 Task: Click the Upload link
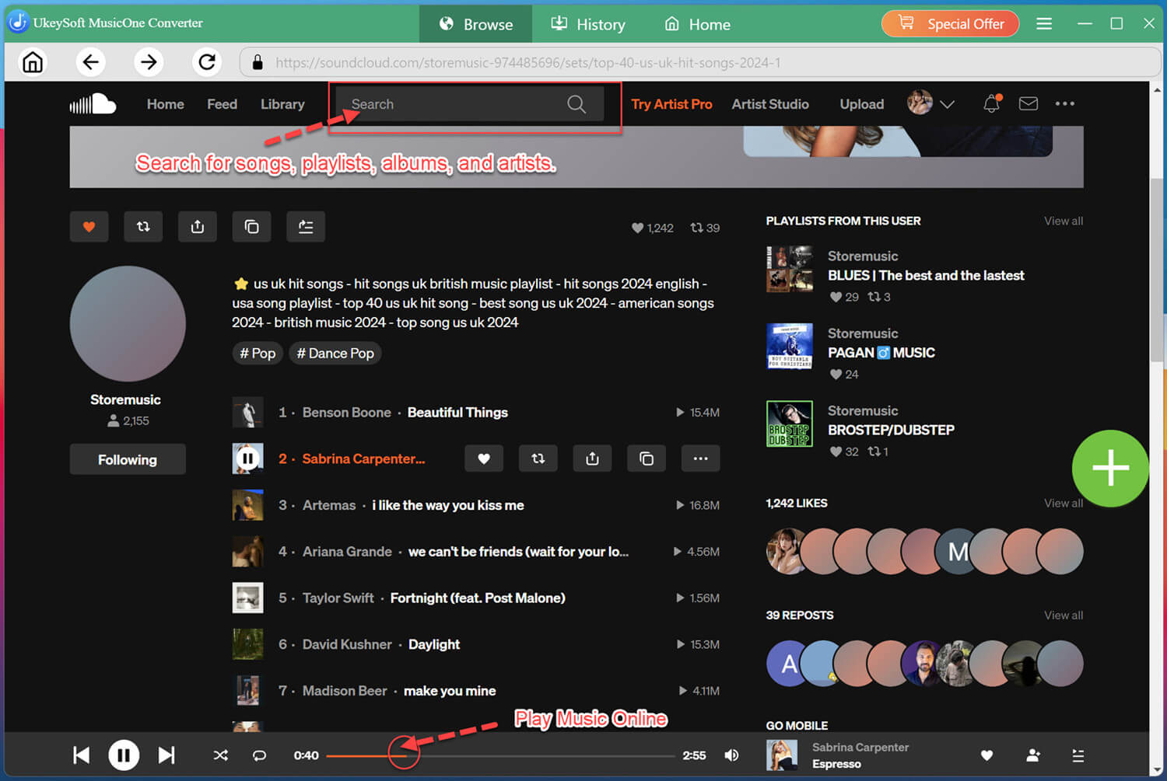[862, 104]
